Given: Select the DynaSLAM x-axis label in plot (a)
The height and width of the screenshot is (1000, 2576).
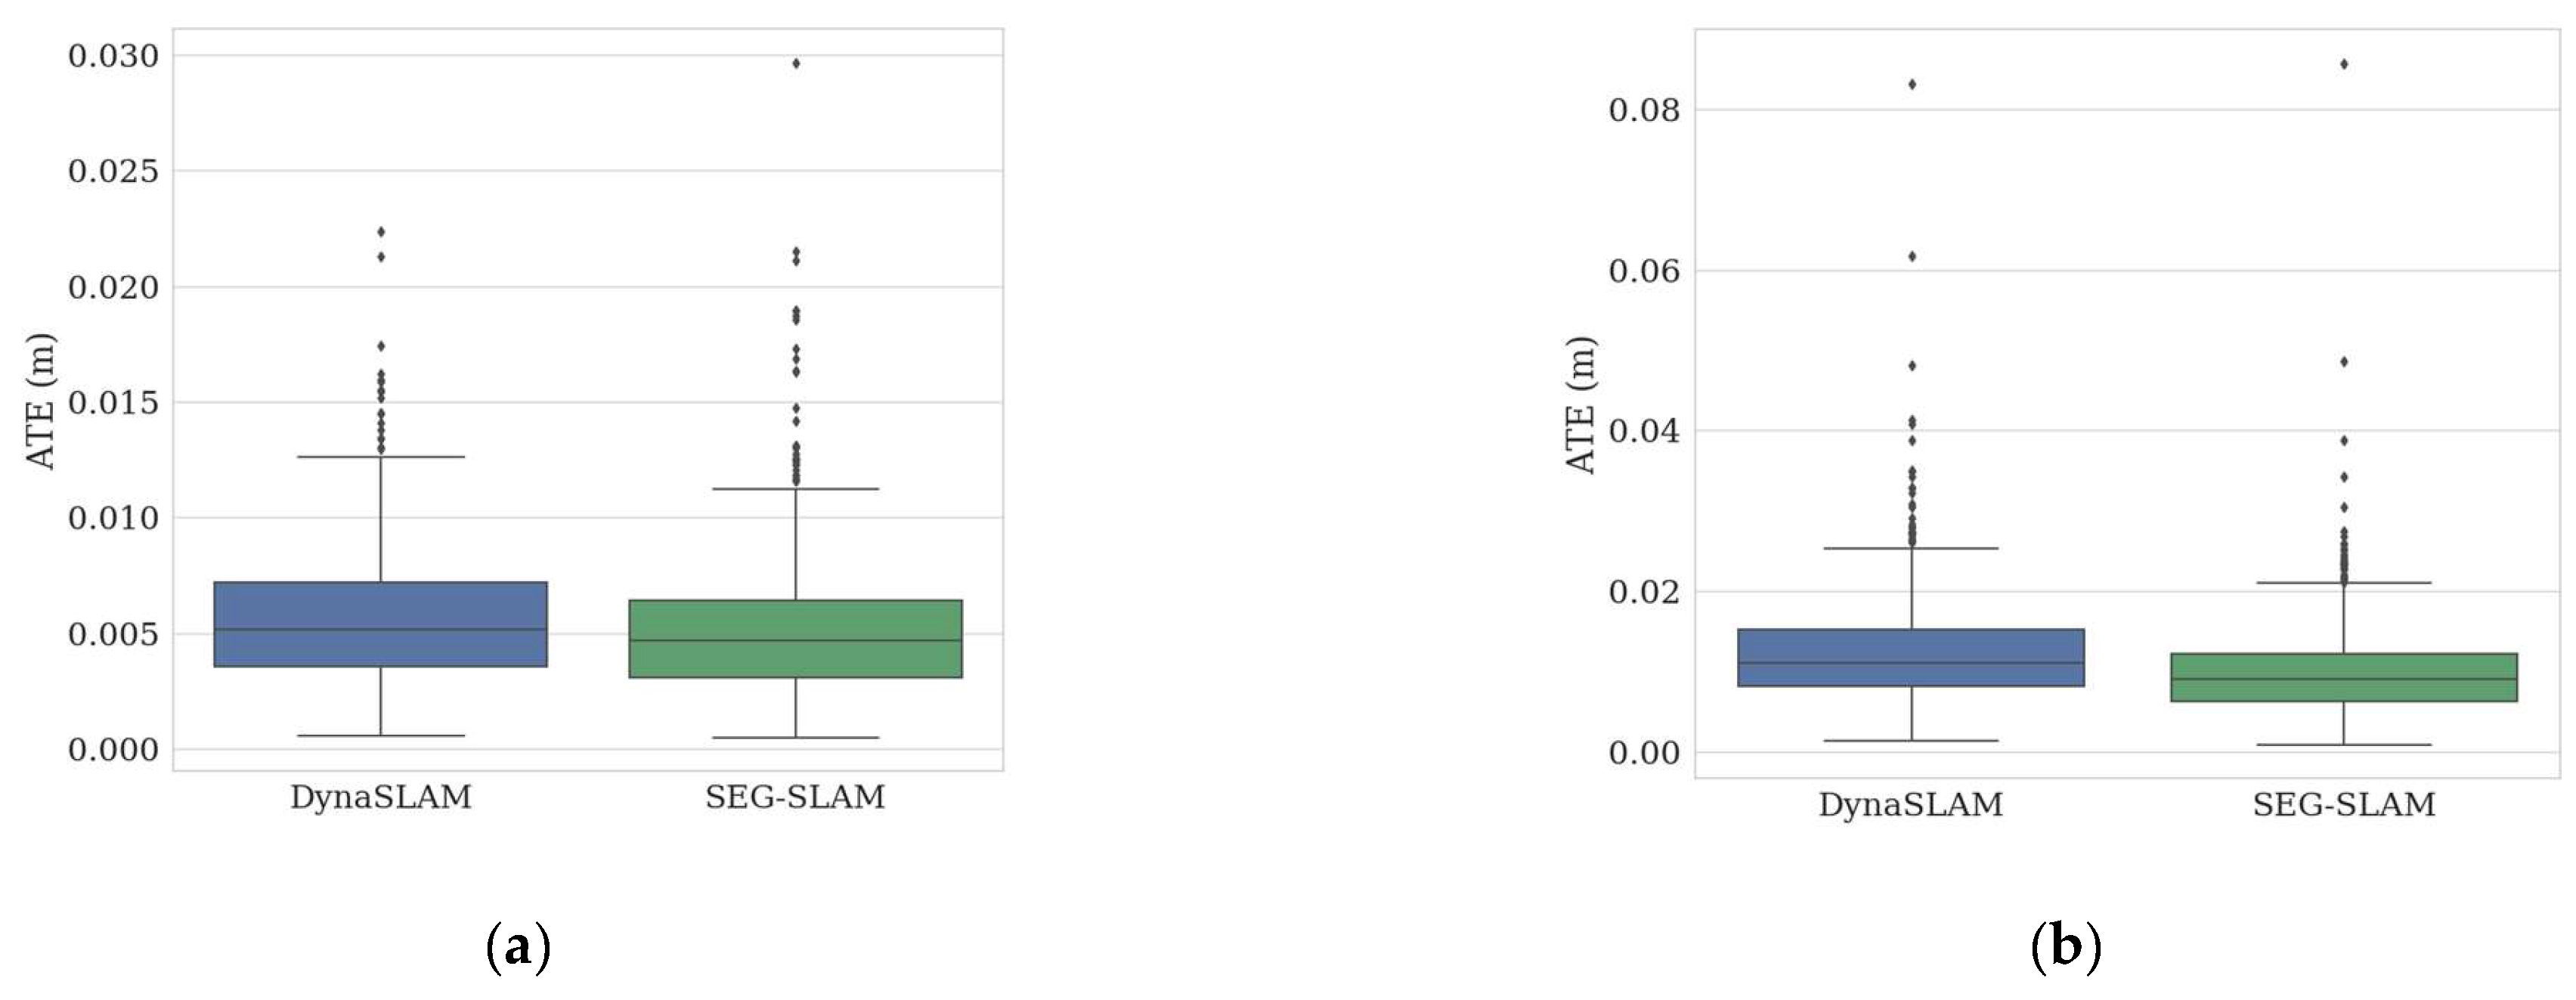Looking at the screenshot, I should tap(380, 797).
